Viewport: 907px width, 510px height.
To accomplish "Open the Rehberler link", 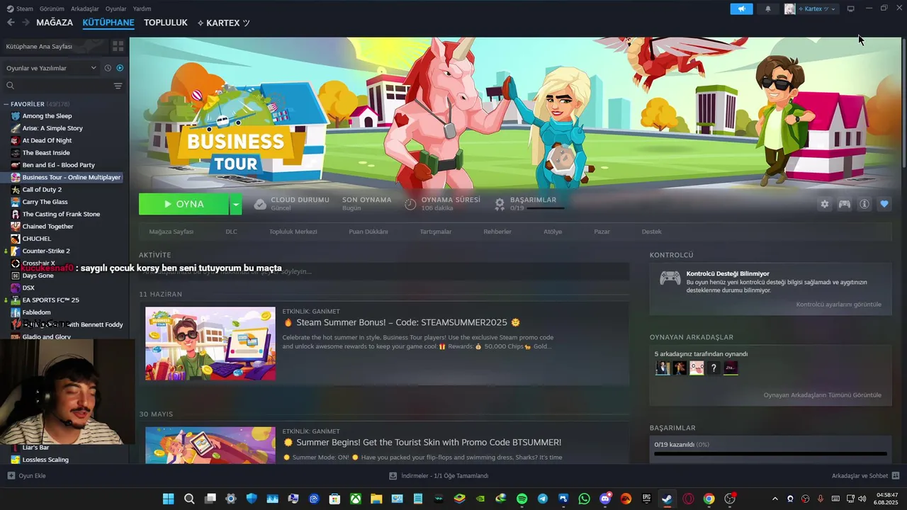I will point(497,232).
